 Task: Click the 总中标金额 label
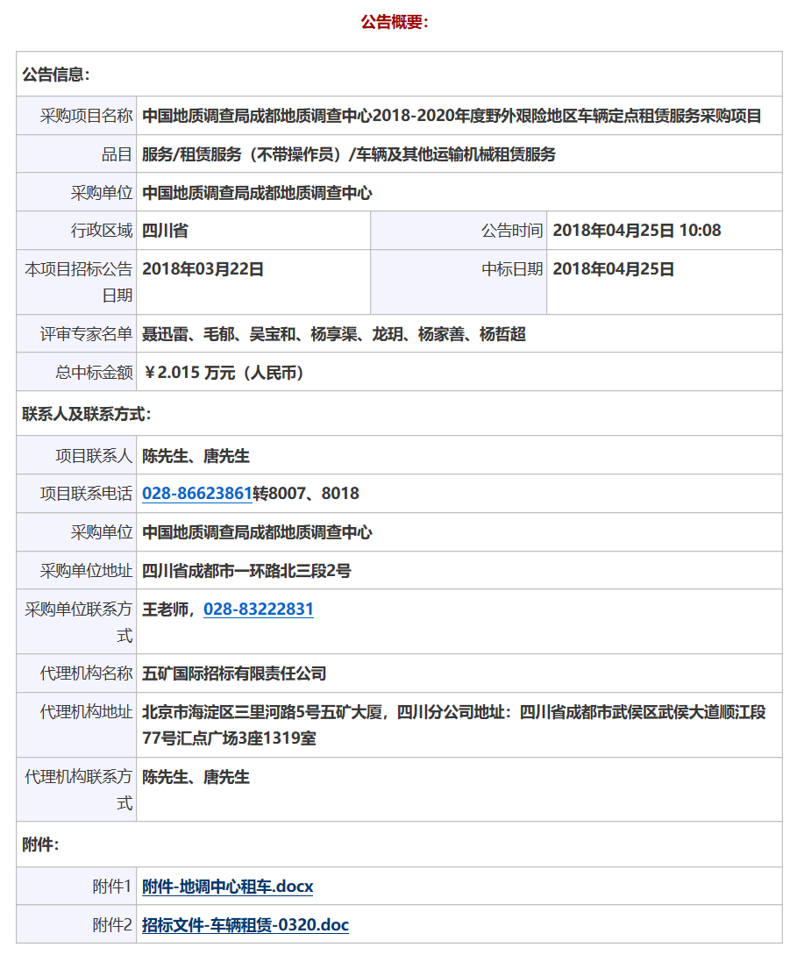[x=94, y=373]
